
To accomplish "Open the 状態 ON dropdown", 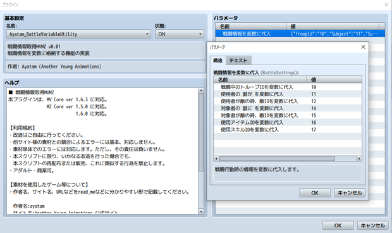I will pyautogui.click(x=180, y=34).
